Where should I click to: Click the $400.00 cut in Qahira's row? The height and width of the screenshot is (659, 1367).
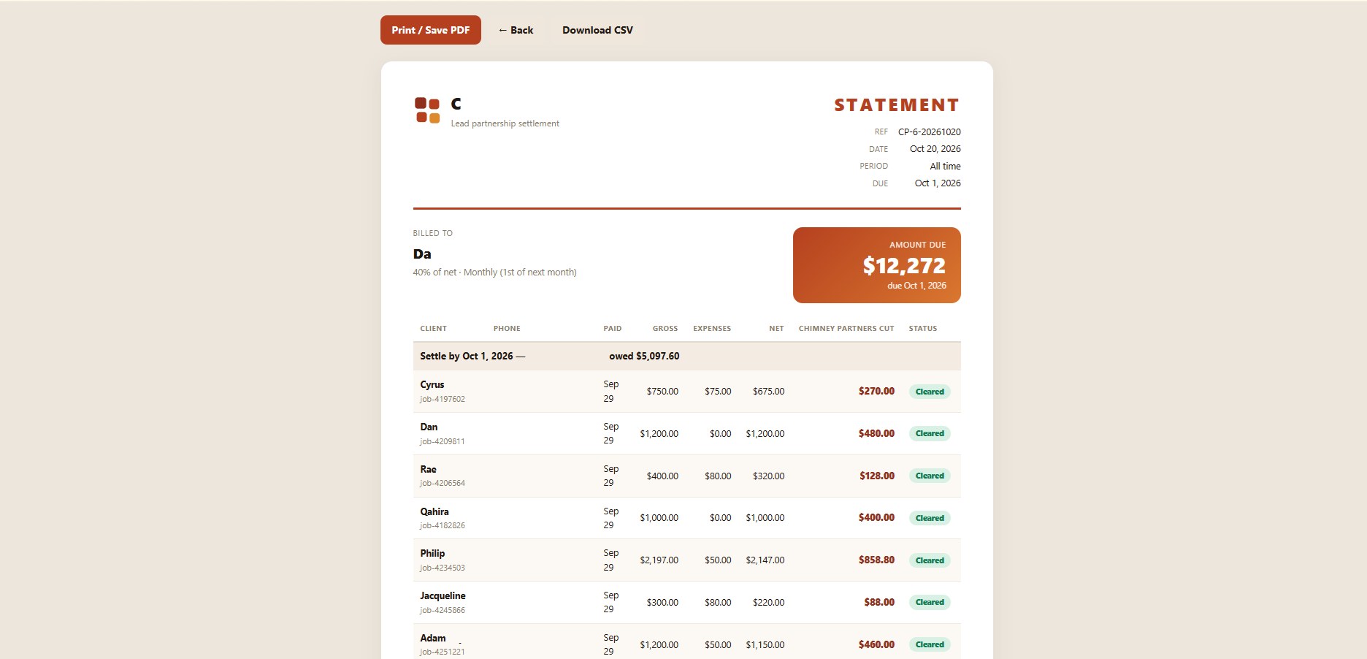coord(876,518)
